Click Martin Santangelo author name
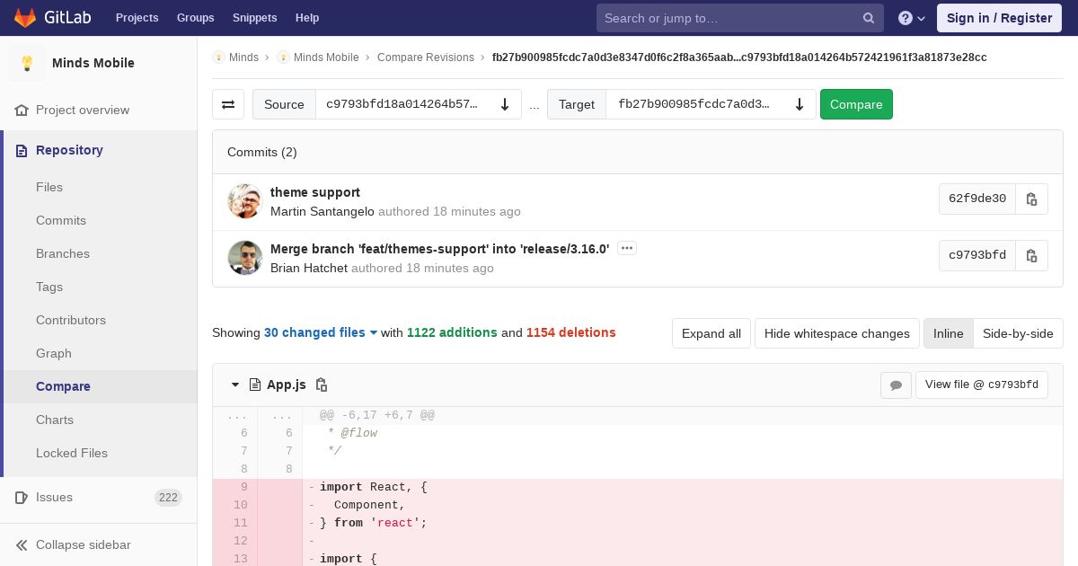The image size is (1078, 566). [323, 211]
